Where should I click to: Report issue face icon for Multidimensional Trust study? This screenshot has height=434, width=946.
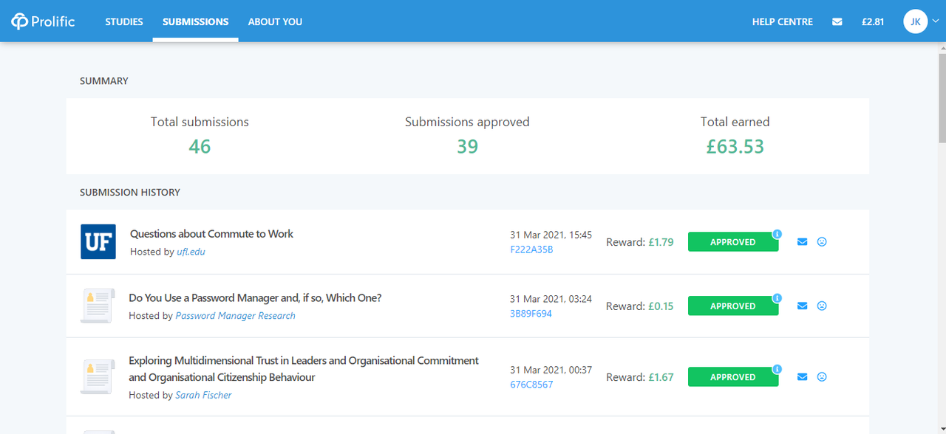tap(822, 377)
